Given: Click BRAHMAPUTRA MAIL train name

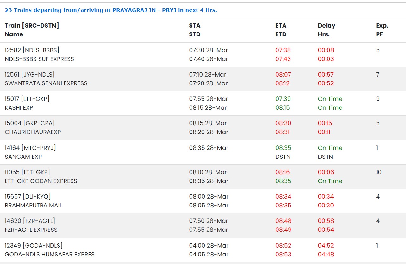Looking at the screenshot, I should point(34,205).
